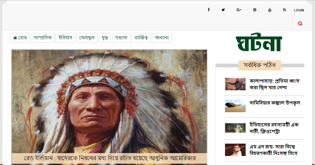Viewport: 315px width, 165px height.
Task: Click the red search magnifier icon
Action: point(300,24)
